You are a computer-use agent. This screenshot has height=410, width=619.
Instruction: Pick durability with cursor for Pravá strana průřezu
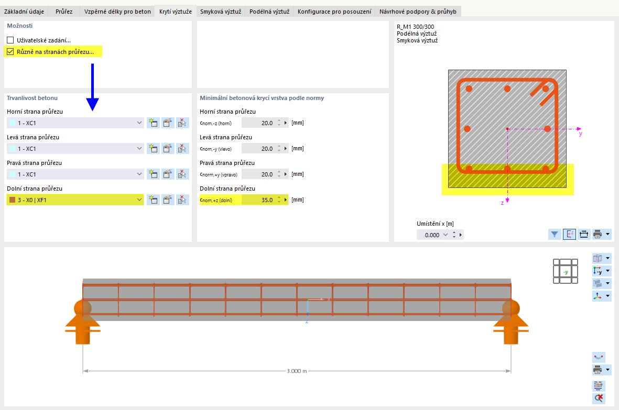182,174
